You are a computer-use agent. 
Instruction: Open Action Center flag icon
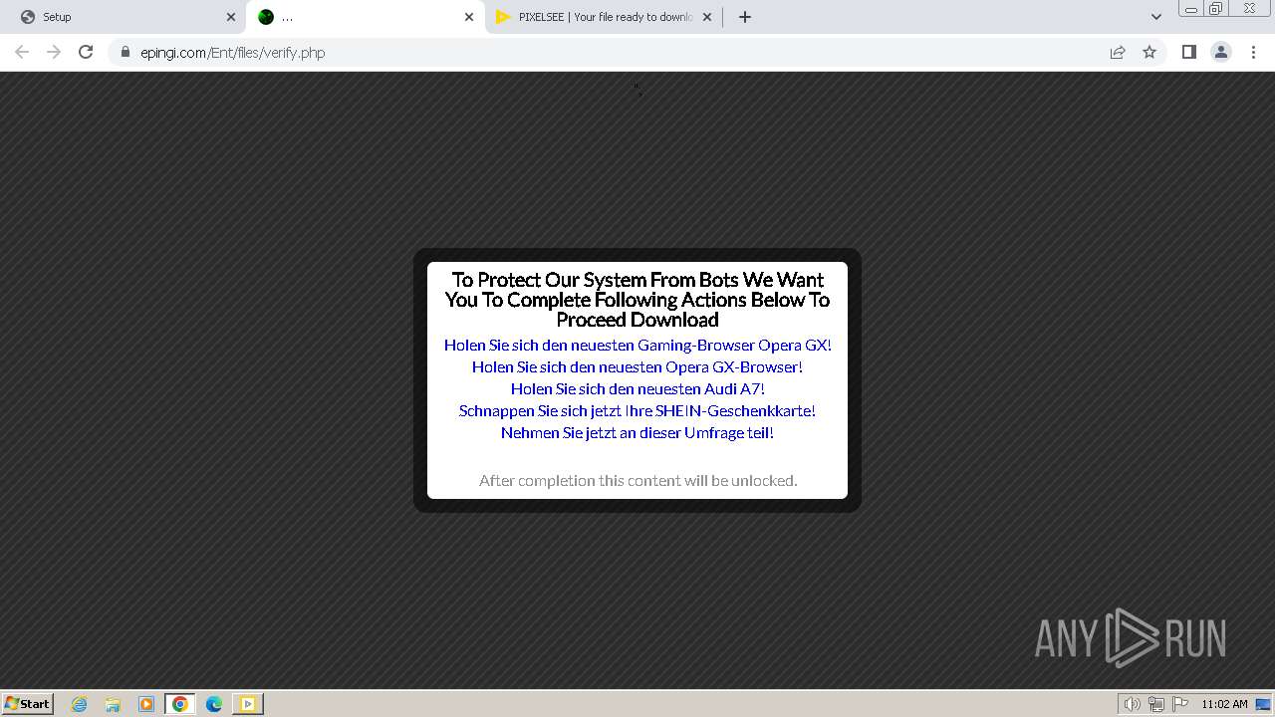[1180, 704]
